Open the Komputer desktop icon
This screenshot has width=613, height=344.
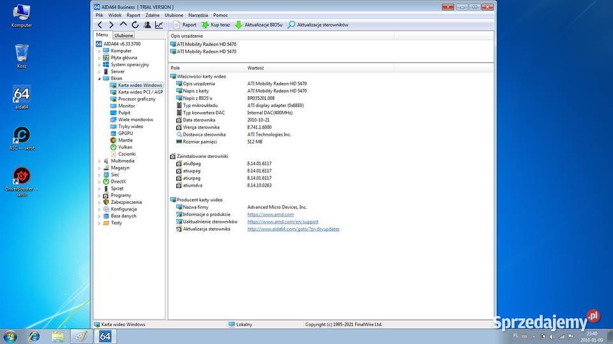pos(22,17)
